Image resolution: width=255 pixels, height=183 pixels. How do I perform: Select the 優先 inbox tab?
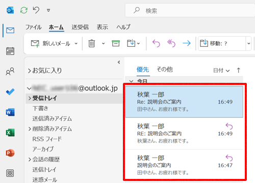click(143, 70)
